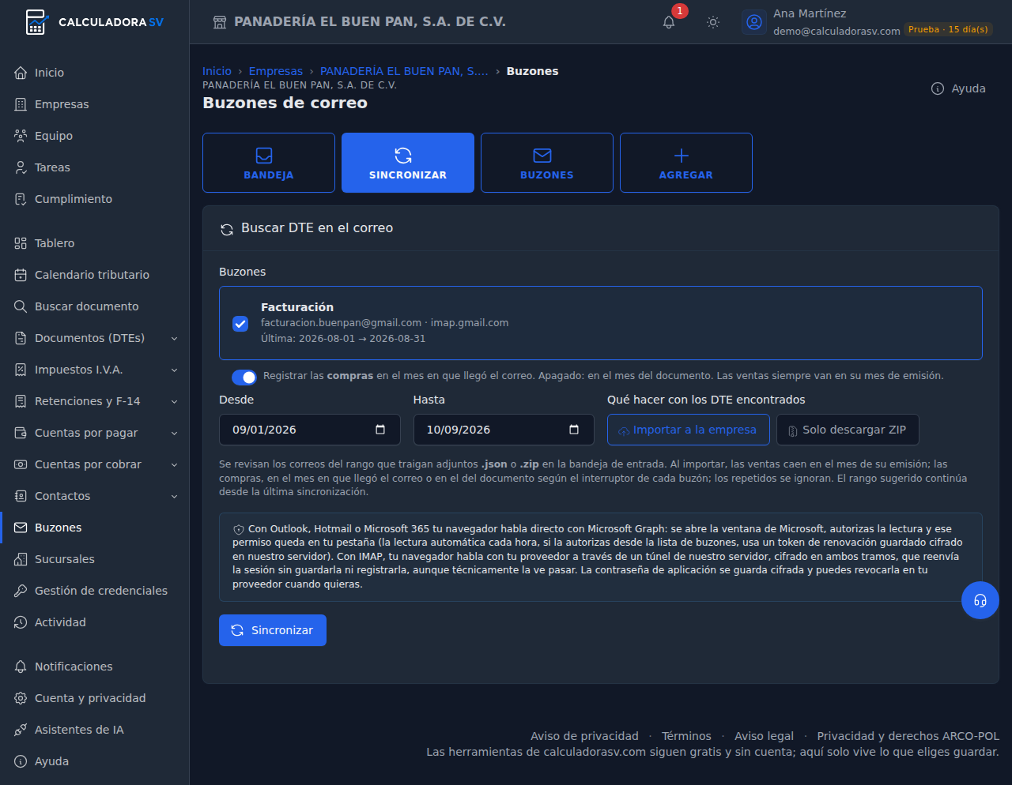Click the sidebar Ayuda info icon
This screenshot has width=1012, height=785.
[x=21, y=761]
